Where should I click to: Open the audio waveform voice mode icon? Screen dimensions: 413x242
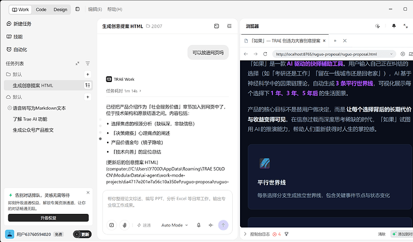(x=211, y=225)
